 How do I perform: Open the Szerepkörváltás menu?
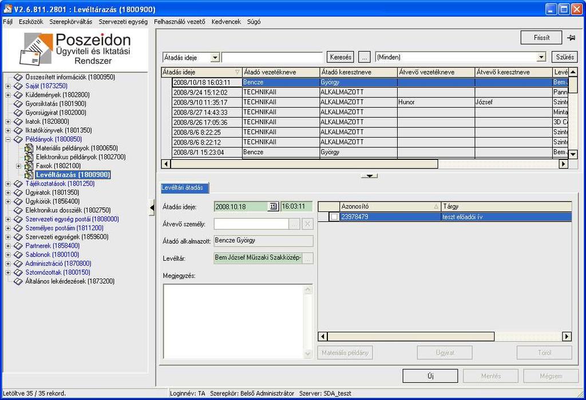[70, 22]
